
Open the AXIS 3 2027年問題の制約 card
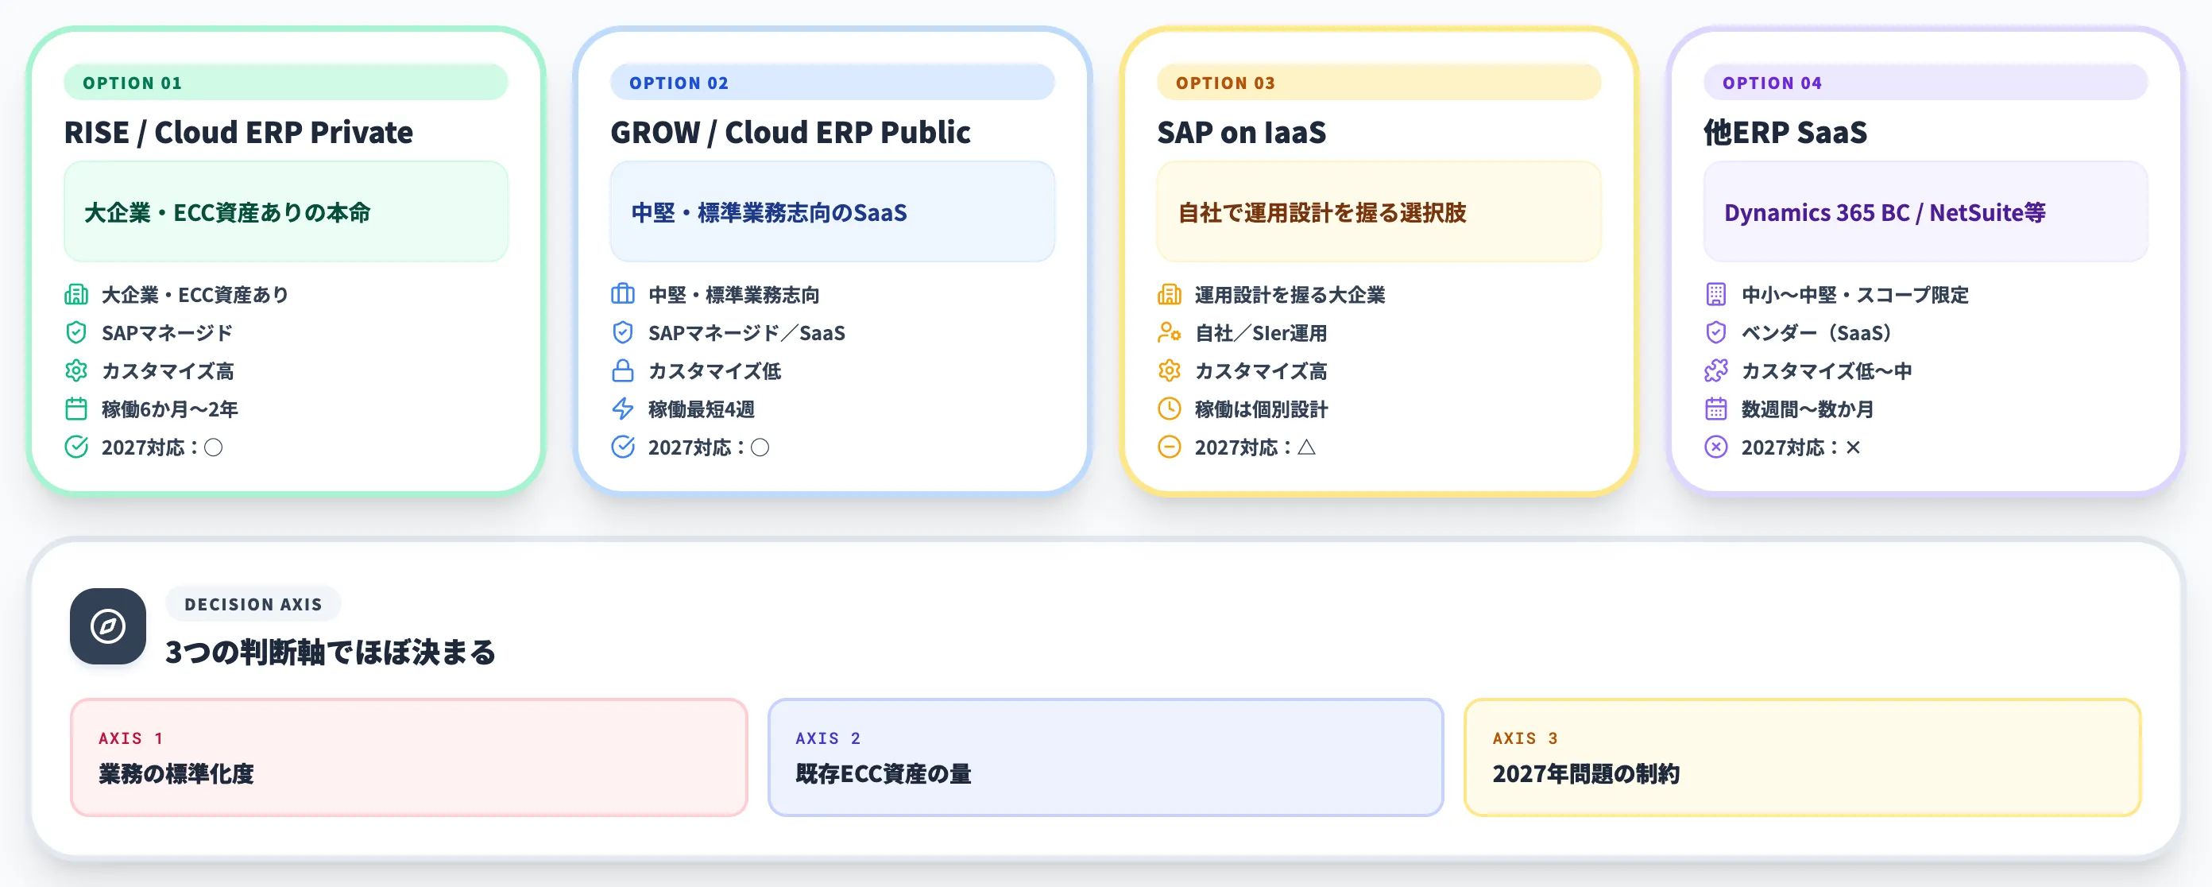(x=1802, y=757)
